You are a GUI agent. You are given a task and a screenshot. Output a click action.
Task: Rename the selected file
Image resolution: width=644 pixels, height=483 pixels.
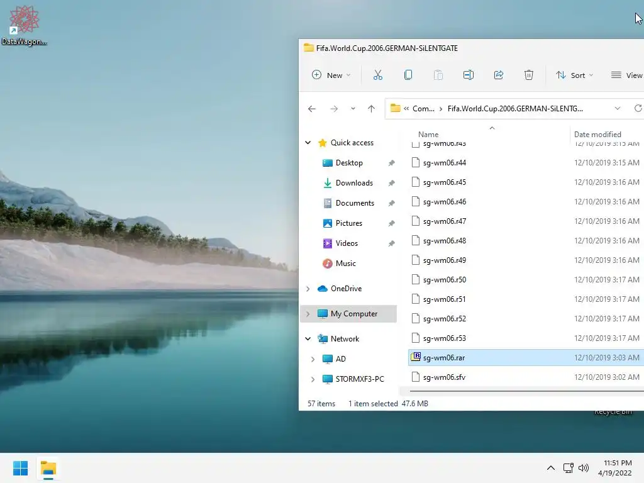468,75
